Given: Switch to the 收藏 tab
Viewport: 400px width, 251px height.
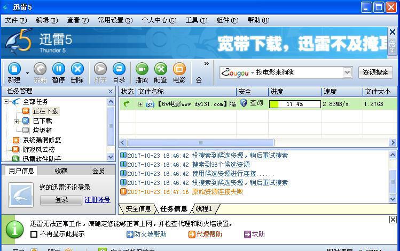Looking at the screenshot, I should [x=61, y=171].
